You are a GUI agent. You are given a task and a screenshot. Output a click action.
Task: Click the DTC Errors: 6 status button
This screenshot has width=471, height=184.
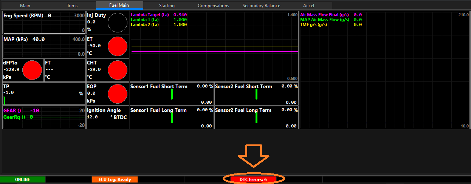click(253, 179)
